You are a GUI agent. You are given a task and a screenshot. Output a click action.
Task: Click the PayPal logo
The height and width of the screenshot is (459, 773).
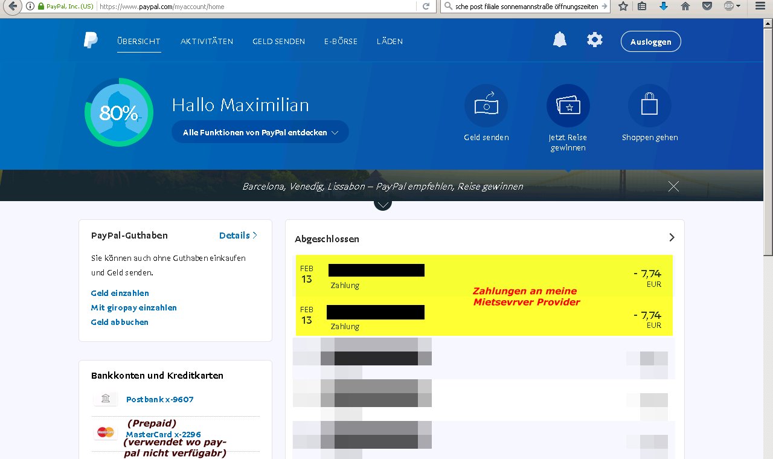[x=91, y=41]
